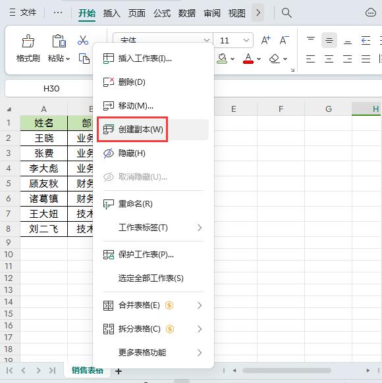Screen dimensions: 382x383
Task: Switch to 插入 ribbon tab
Action: click(112, 13)
